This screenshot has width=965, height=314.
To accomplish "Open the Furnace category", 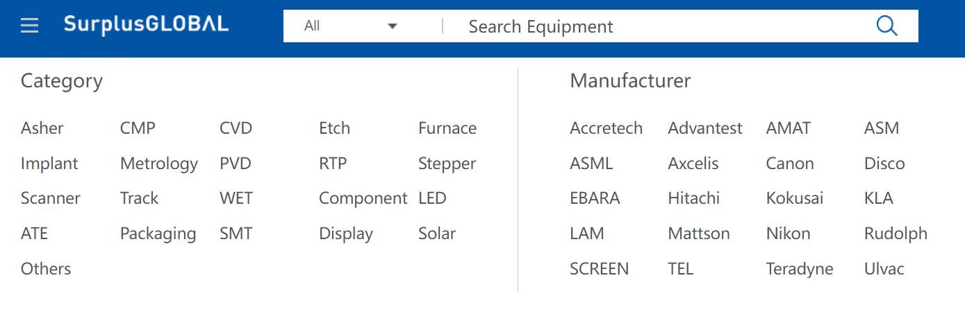I will click(x=447, y=128).
